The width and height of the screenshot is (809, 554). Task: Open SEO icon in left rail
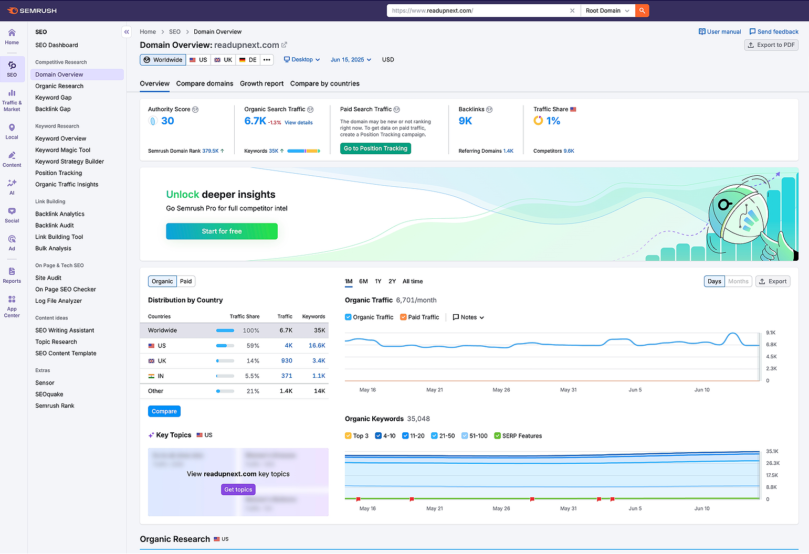coord(12,69)
